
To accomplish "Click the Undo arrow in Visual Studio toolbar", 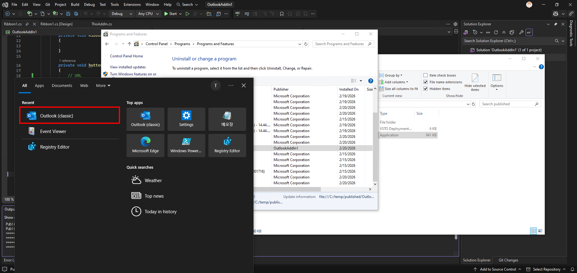I will coord(86,14).
